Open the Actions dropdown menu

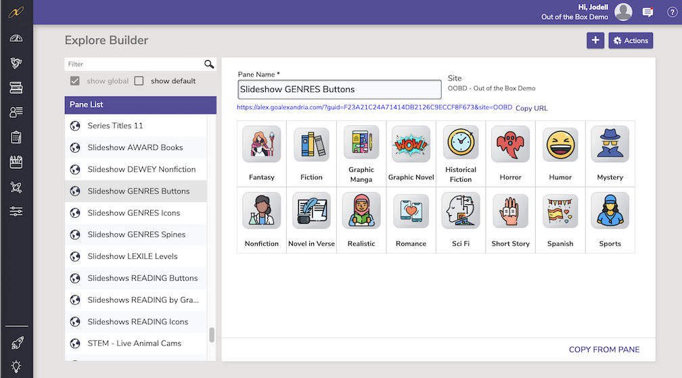click(x=630, y=41)
